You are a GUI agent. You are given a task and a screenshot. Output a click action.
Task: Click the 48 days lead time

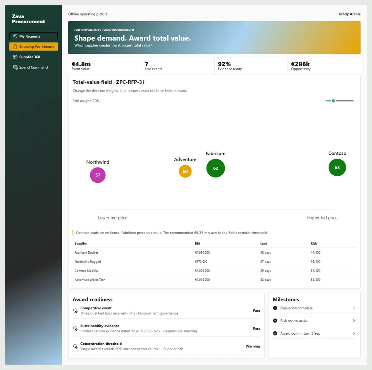pos(265,252)
